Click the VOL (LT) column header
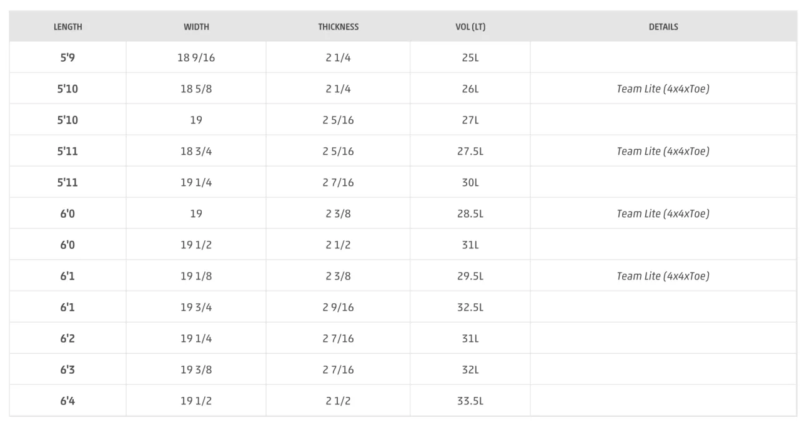This screenshot has height=428, width=812. 470,27
